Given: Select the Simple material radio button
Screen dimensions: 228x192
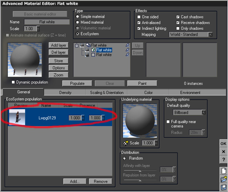Looking at the screenshot, I should pos(77,17).
